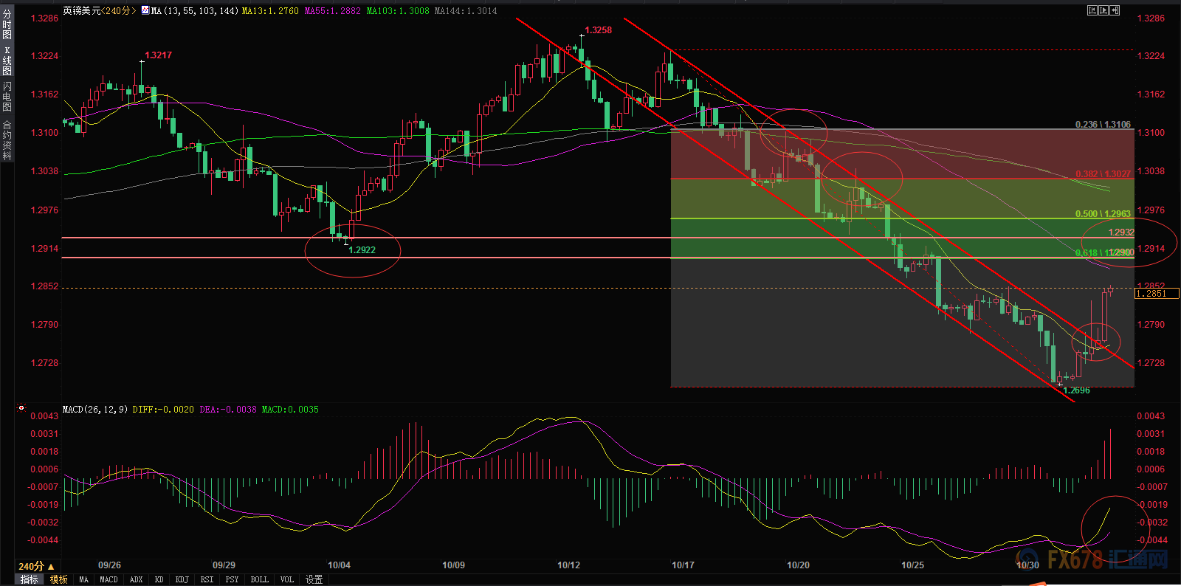
Task: Choose the MA indicator button
Action: pos(83,579)
